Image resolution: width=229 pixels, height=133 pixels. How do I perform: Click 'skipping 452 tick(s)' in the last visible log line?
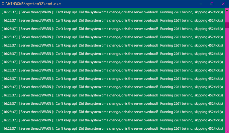[209, 128]
